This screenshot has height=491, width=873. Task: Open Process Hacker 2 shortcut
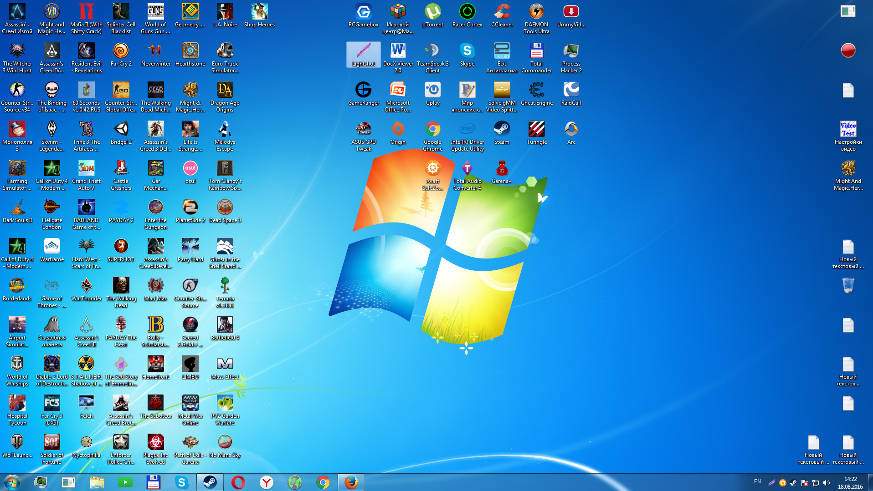[x=571, y=58]
